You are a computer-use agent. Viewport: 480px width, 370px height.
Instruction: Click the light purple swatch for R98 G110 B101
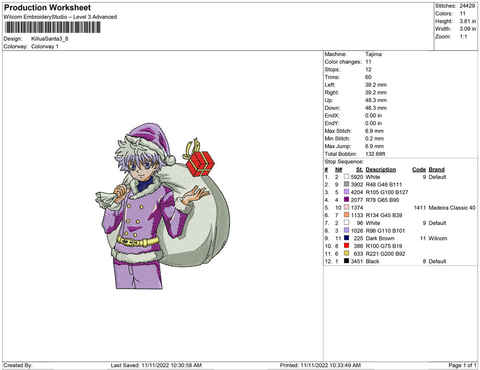click(346, 230)
